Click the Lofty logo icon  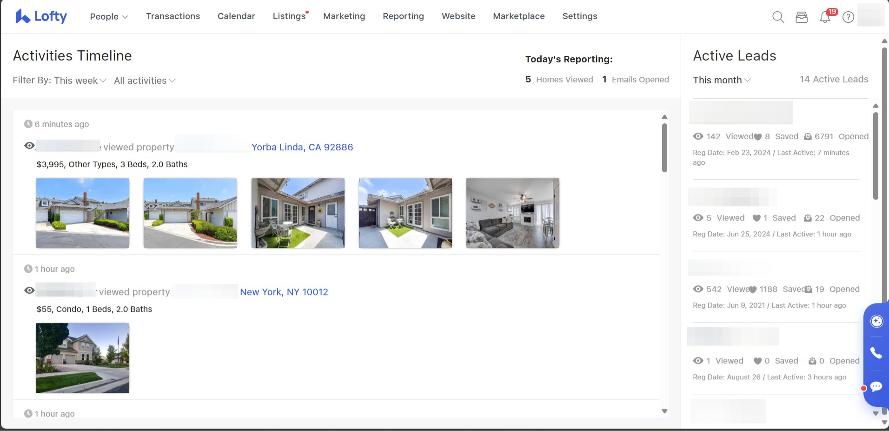point(22,16)
